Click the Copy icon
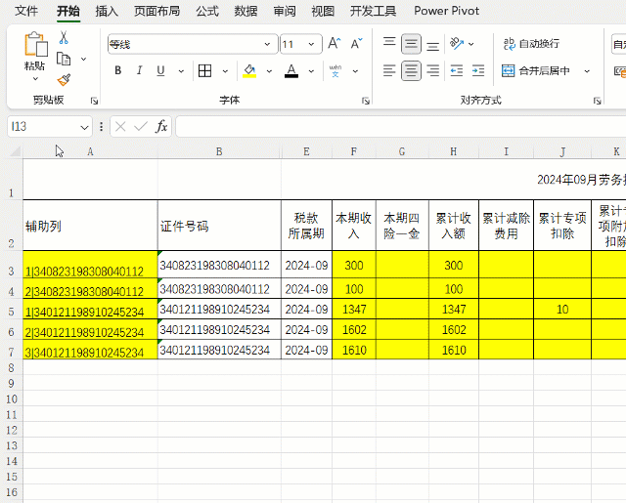626x503 pixels. [64, 59]
